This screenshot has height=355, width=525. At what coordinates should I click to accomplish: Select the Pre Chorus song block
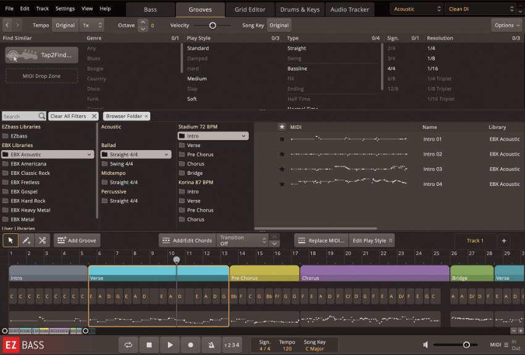click(264, 274)
